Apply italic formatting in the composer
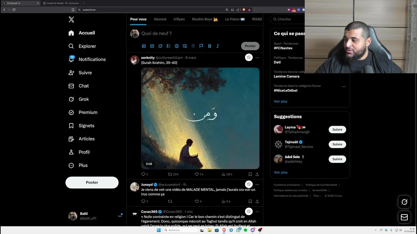 (218, 46)
